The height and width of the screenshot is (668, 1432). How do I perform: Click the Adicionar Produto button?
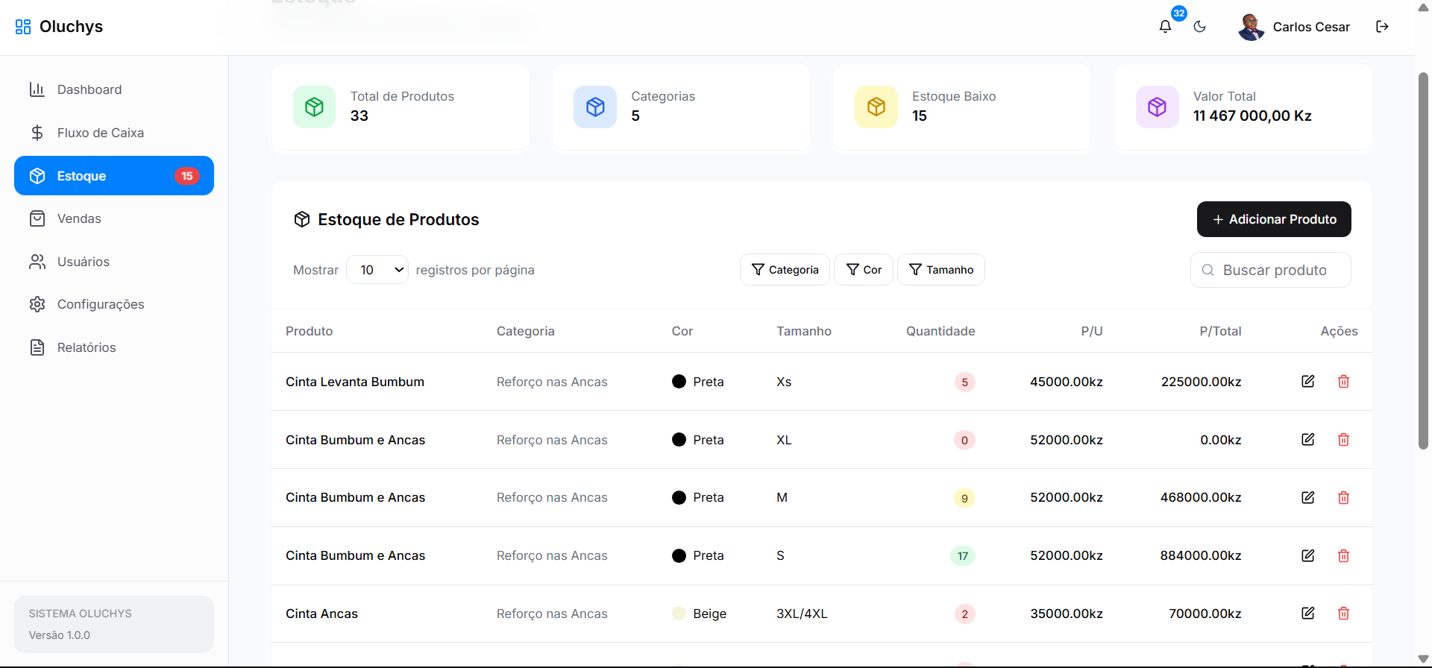coord(1274,219)
